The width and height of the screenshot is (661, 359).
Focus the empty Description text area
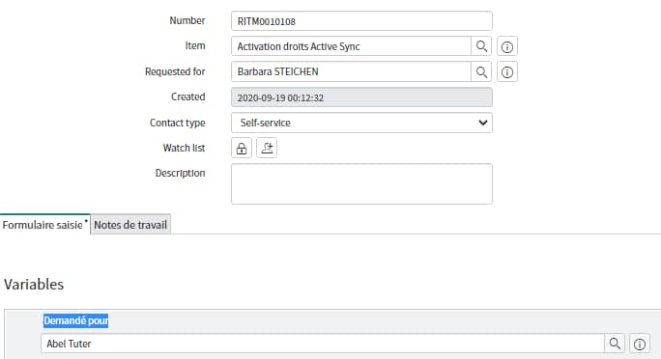361,184
